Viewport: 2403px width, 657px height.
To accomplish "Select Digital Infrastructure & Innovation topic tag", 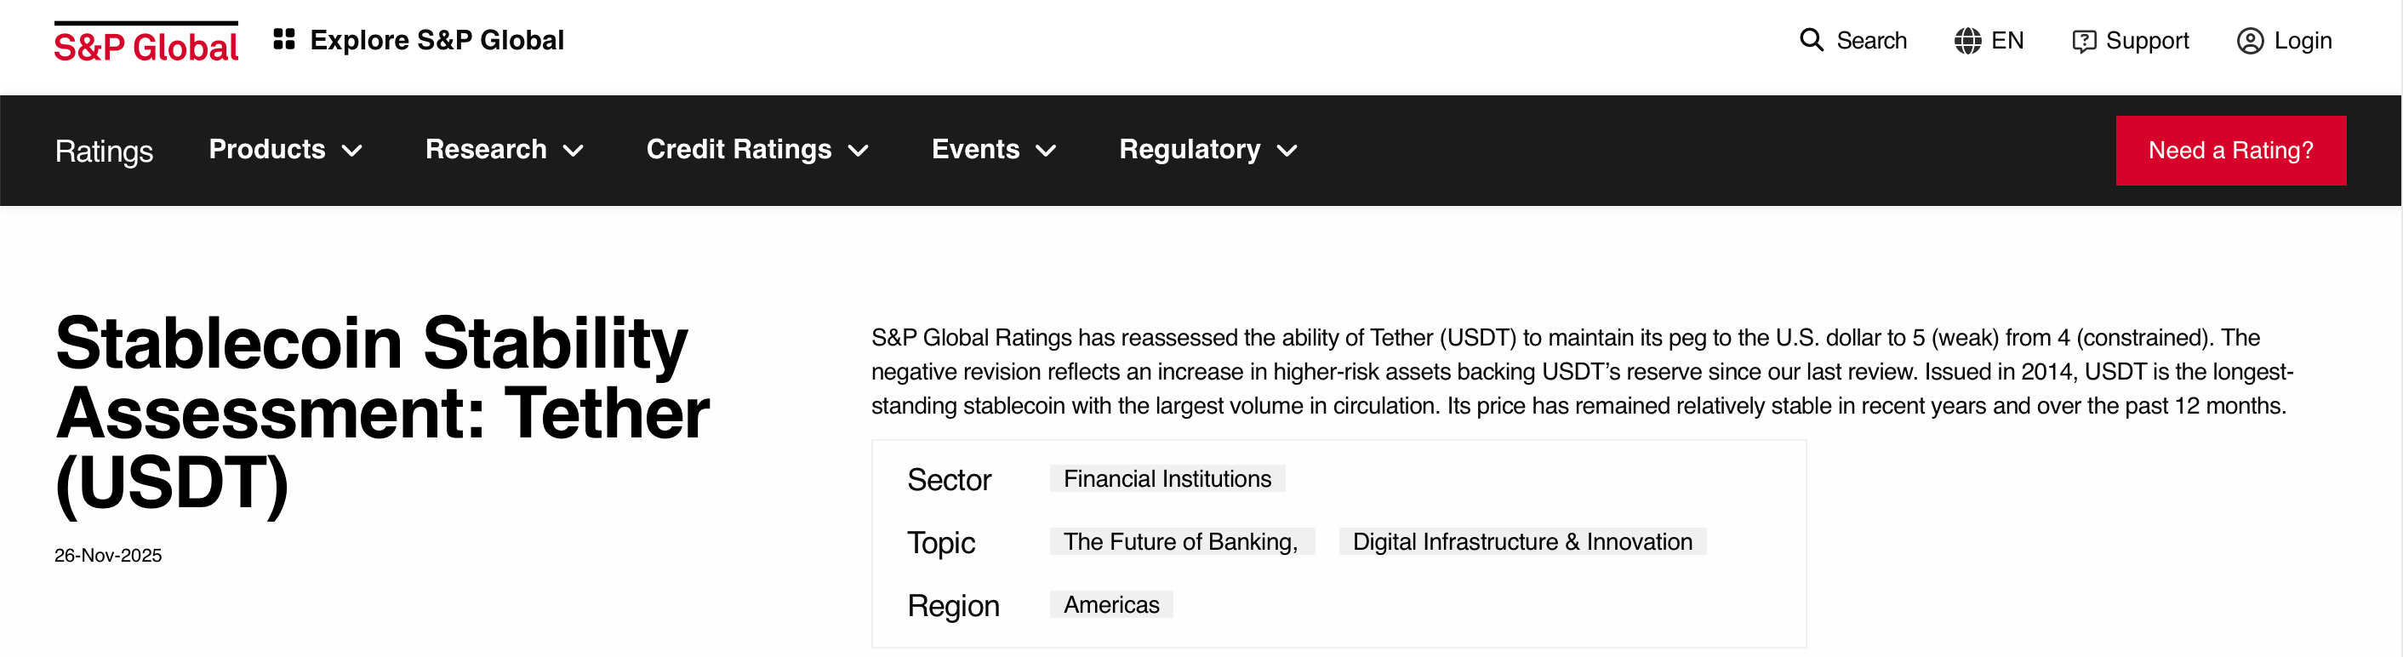I will (1521, 542).
